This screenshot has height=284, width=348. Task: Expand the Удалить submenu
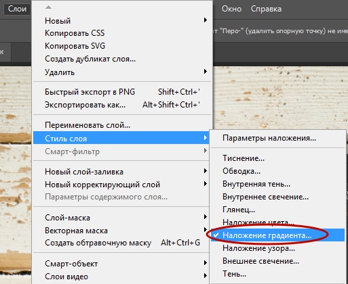[x=122, y=72]
